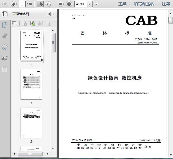Zoom in with the plus button
The image size is (173, 159).
[69, 4]
